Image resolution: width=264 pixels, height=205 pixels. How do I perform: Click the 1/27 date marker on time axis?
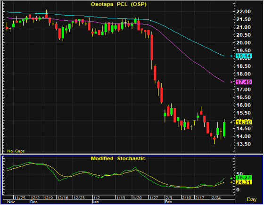click(153, 198)
